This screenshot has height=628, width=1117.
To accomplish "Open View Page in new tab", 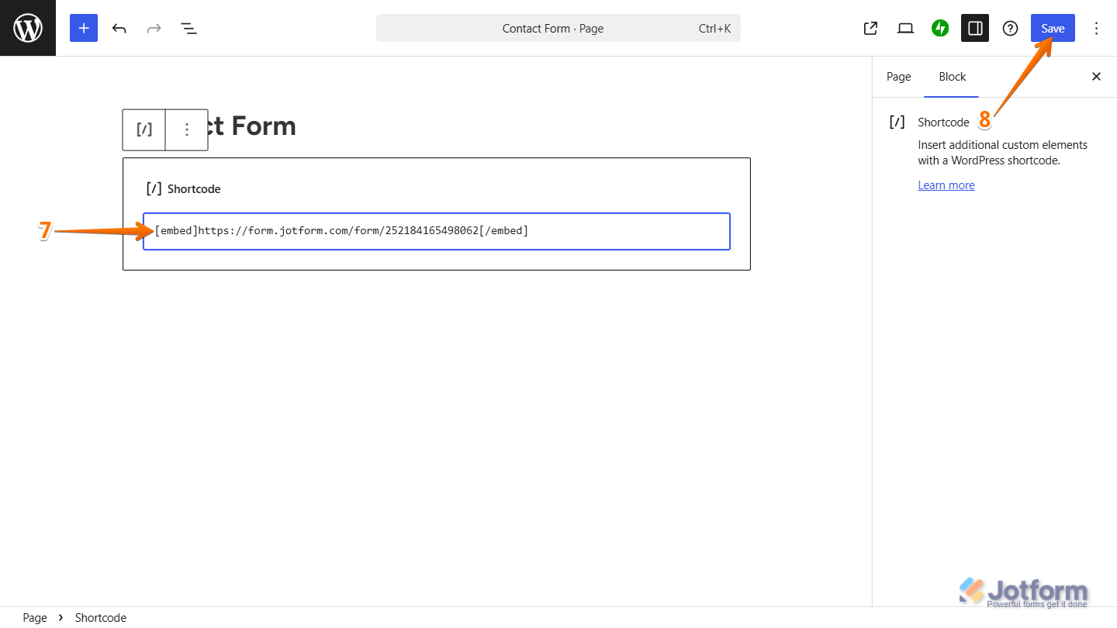I will click(870, 28).
